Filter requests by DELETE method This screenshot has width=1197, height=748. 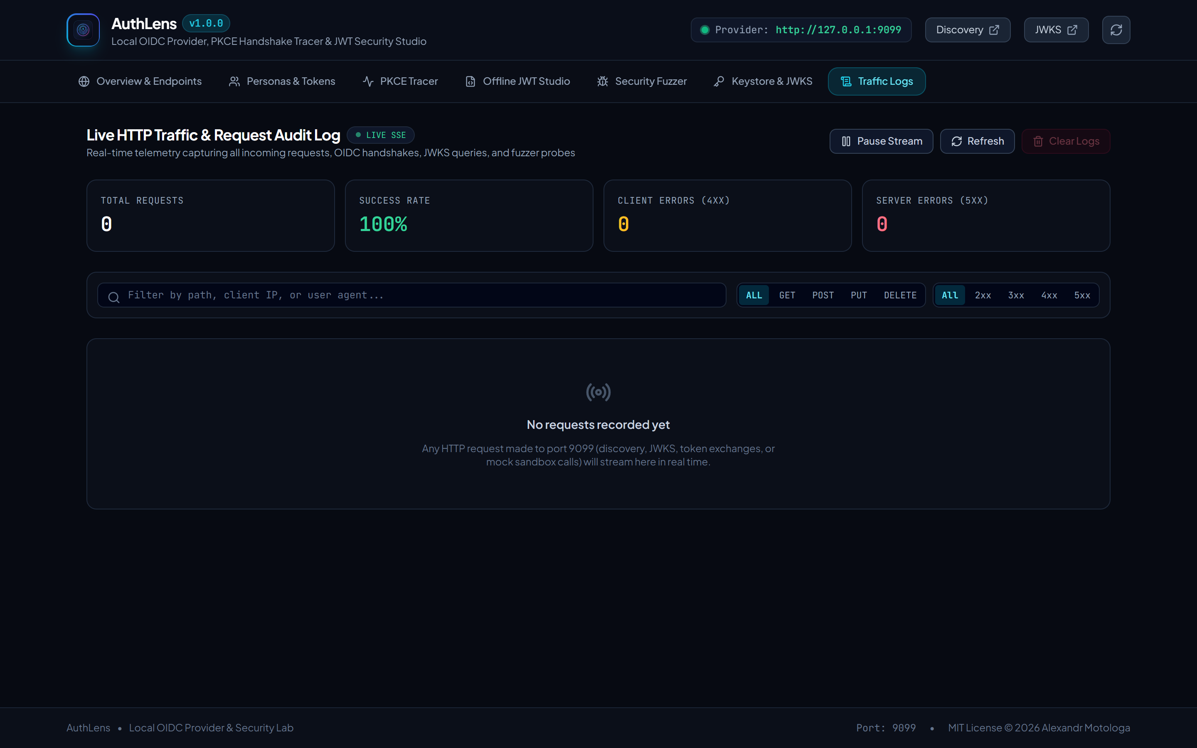tap(900, 295)
